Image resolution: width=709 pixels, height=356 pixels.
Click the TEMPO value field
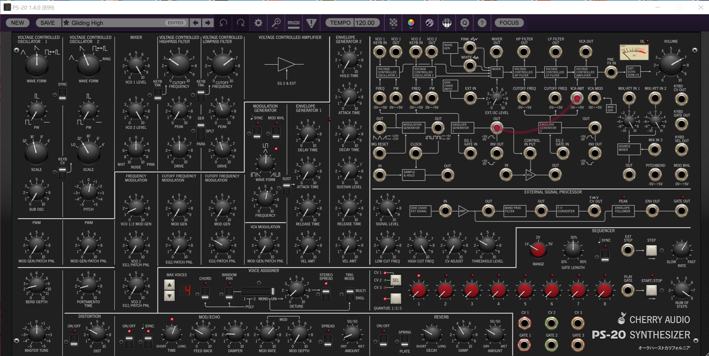click(365, 23)
